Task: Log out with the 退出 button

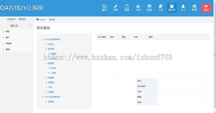Action: click(206, 8)
